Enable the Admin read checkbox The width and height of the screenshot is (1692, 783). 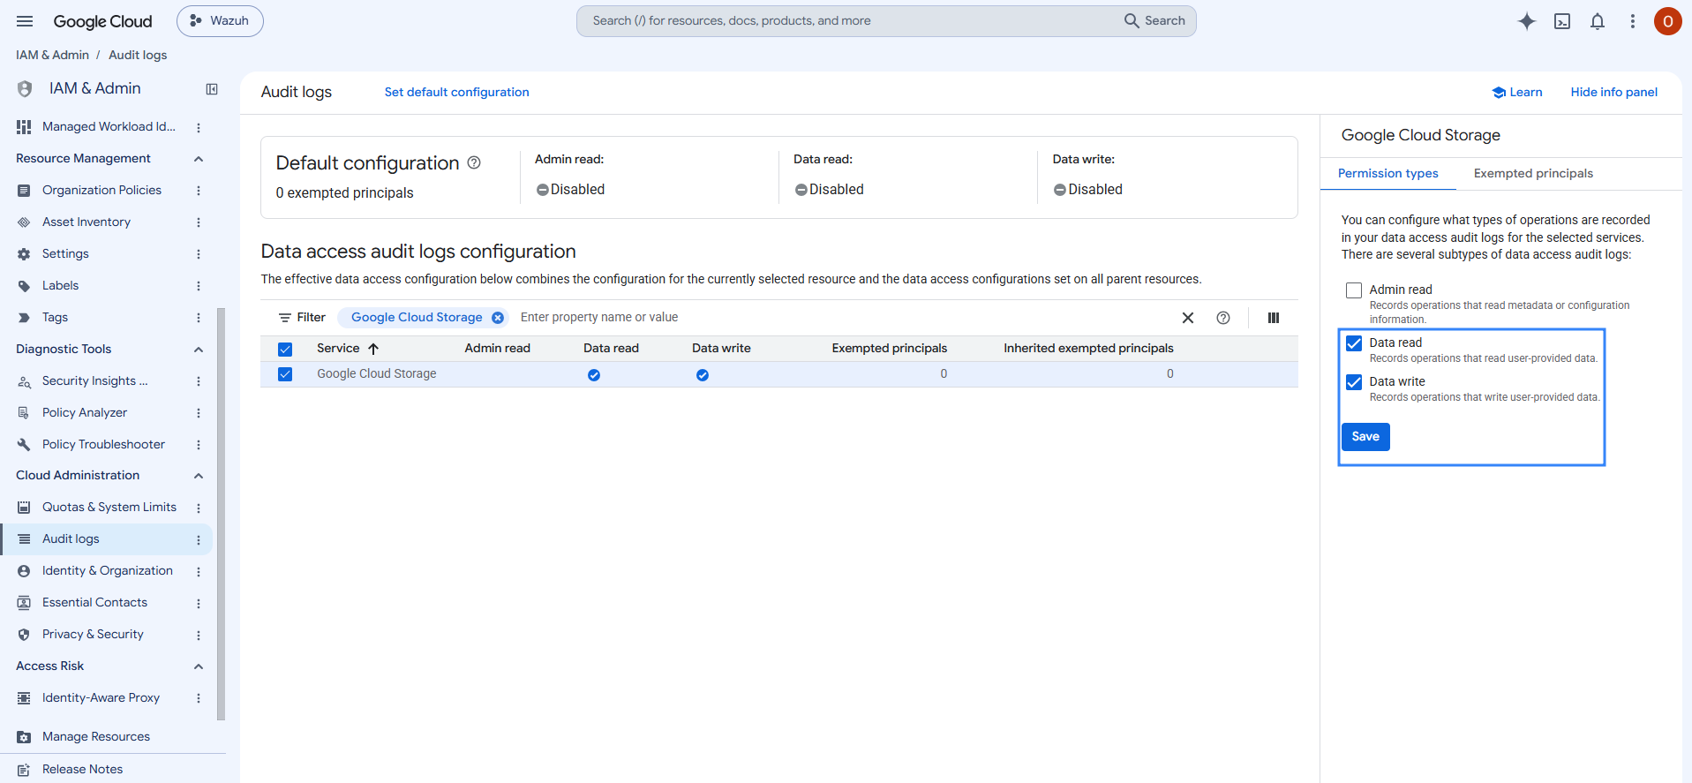pos(1354,290)
